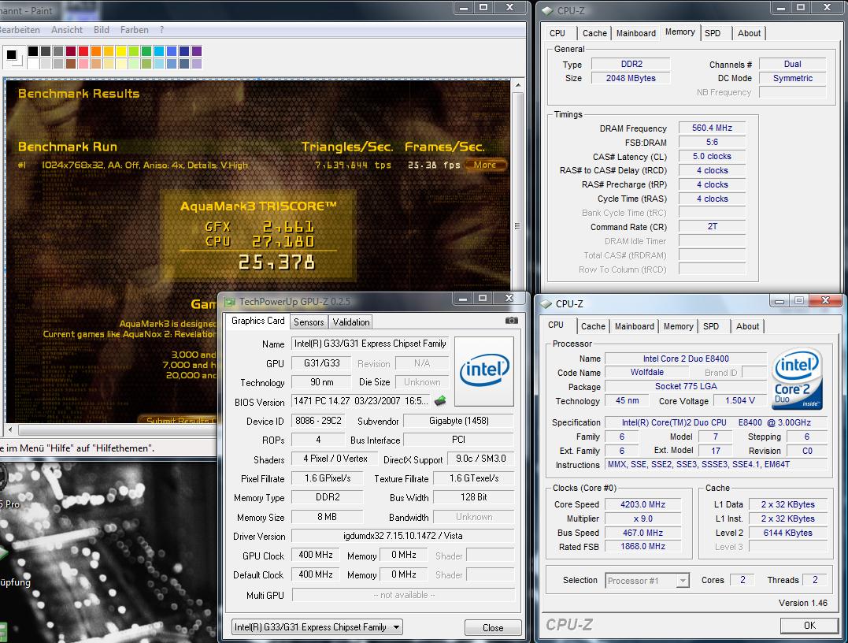
Task: Click the Command Rate value 2T
Action: coord(712,226)
